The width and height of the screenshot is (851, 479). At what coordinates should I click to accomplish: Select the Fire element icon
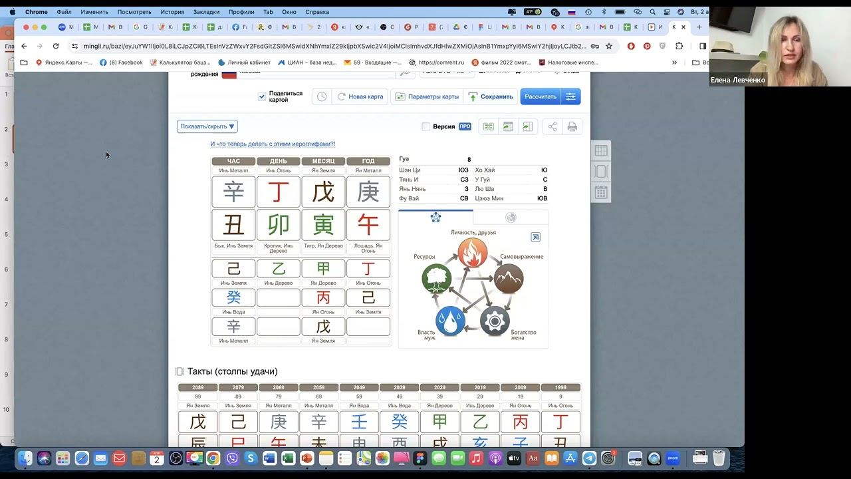(x=473, y=253)
